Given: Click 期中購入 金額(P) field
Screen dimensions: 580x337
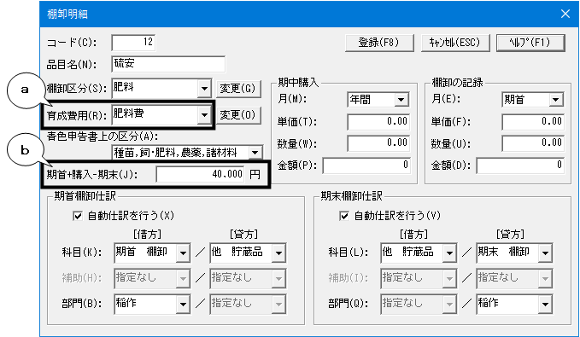Looking at the screenshot, I should click(366, 166).
